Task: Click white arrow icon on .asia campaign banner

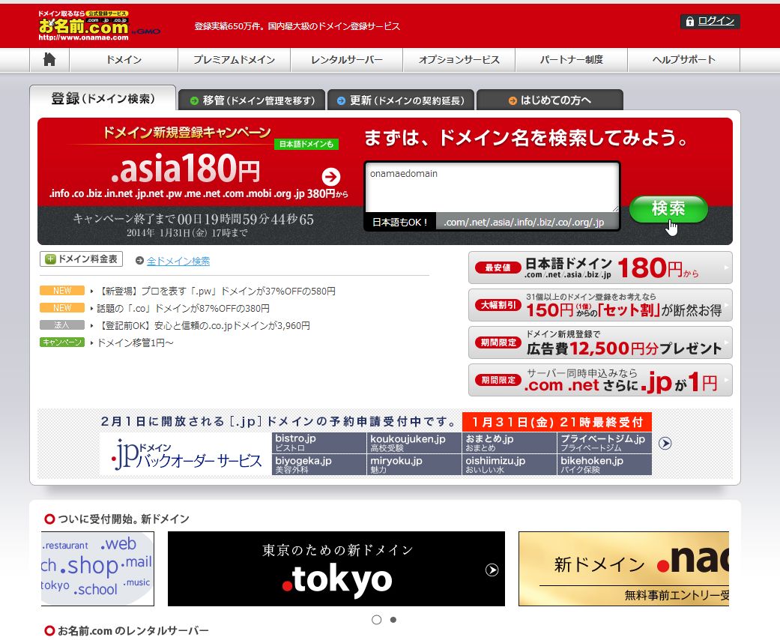Action: tap(330, 177)
